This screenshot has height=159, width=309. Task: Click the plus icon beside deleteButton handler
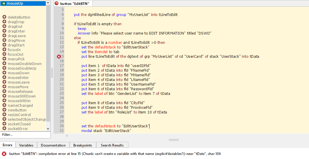pos(4,17)
